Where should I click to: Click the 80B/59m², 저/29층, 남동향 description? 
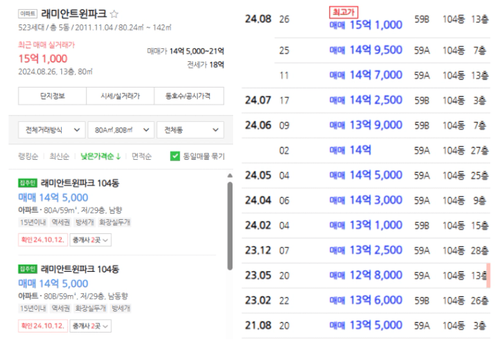click(x=86, y=296)
